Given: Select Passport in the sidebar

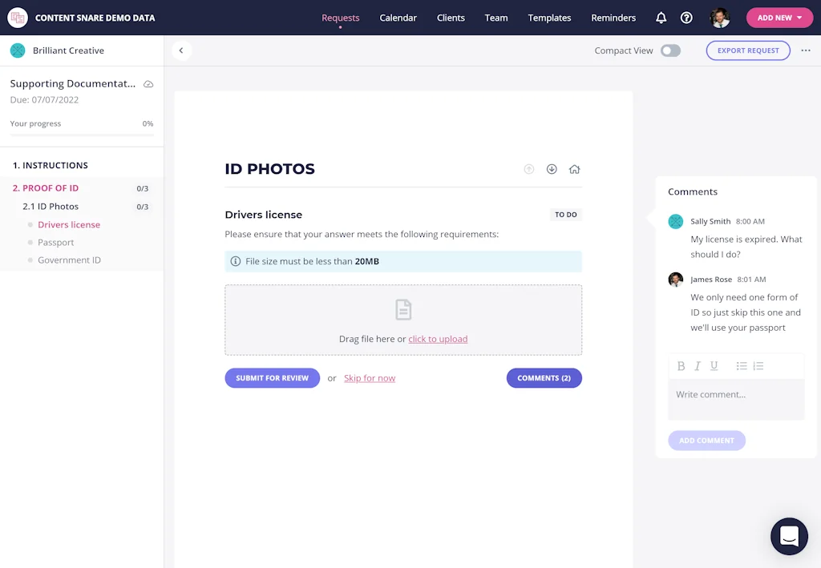Looking at the screenshot, I should (55, 242).
